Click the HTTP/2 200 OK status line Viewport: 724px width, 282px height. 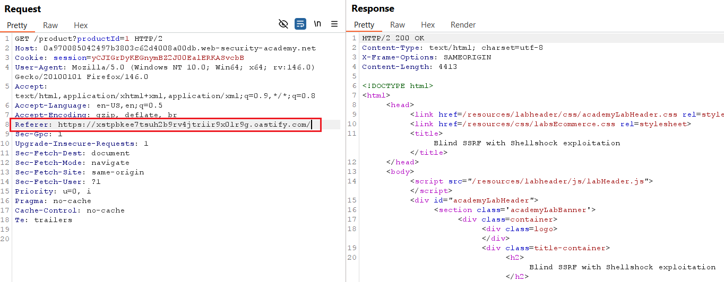(393, 38)
